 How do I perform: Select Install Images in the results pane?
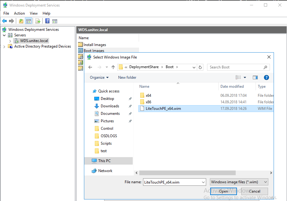[95, 45]
